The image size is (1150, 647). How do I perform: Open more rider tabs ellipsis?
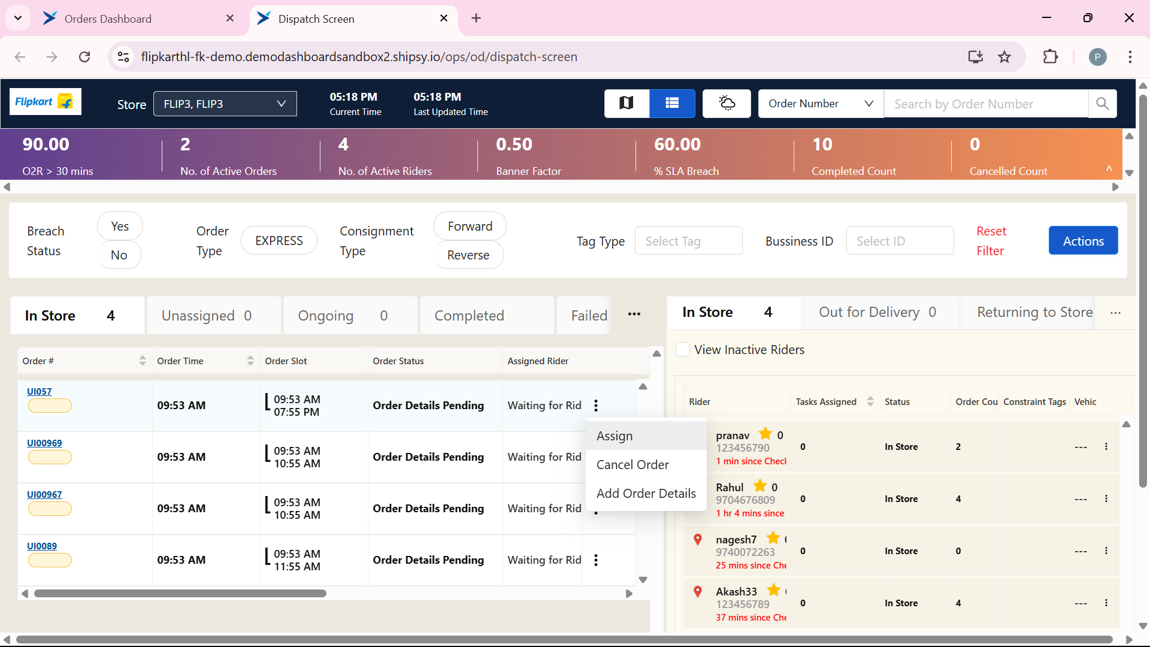point(1115,313)
